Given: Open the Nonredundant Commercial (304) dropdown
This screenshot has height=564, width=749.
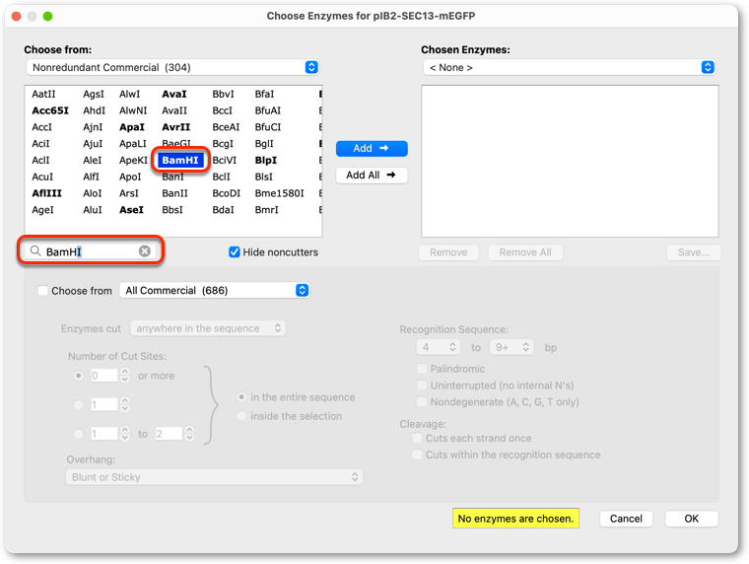Looking at the screenshot, I should pos(172,67).
